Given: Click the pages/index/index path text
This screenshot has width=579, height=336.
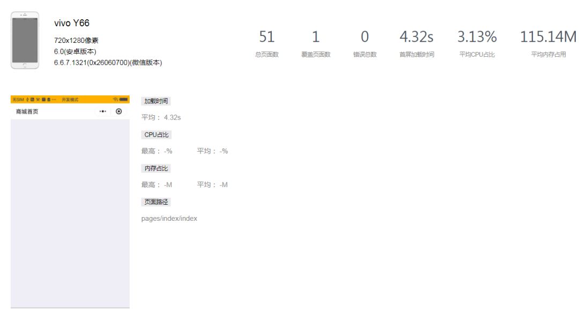Looking at the screenshot, I should (169, 219).
